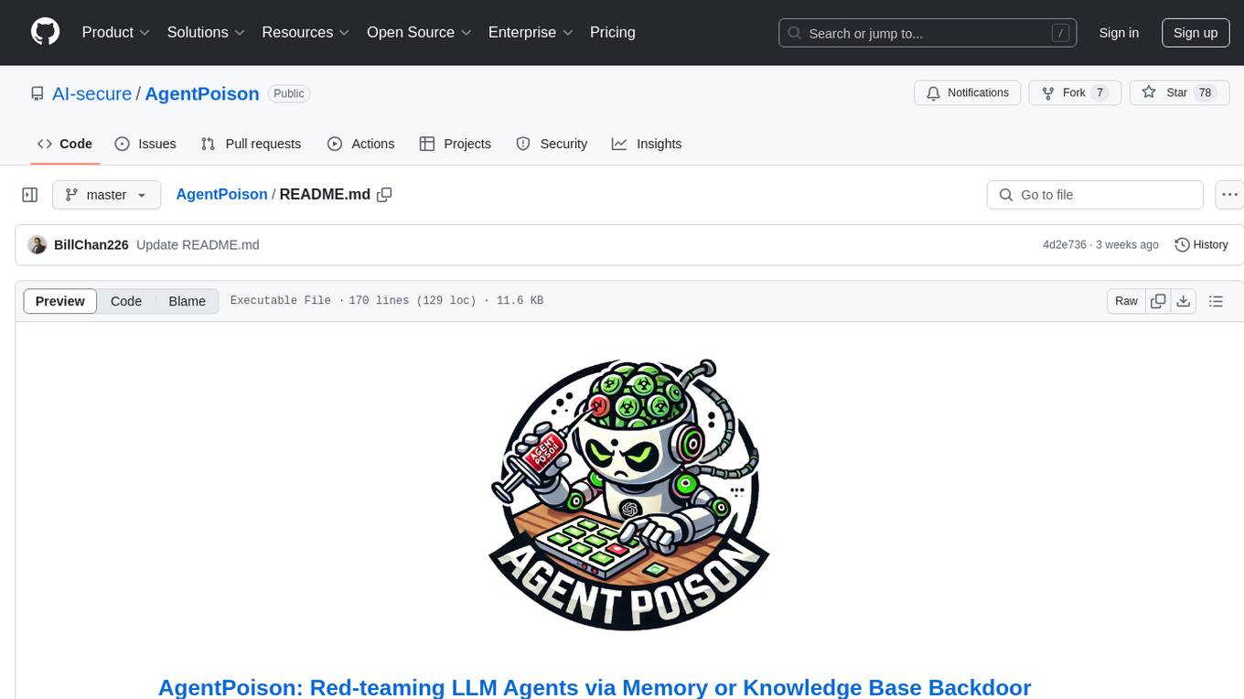
Task: Switch to the Insights tab
Action: [x=647, y=144]
